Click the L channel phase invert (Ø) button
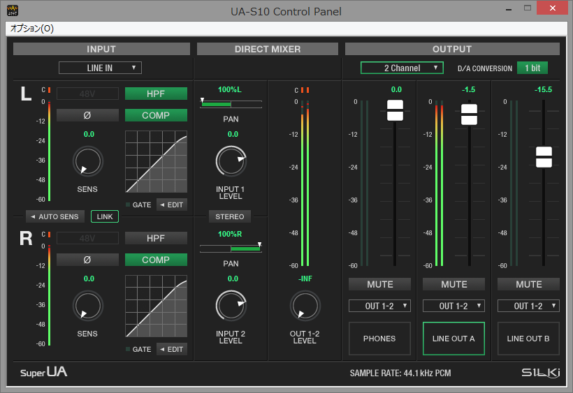Screen dimensions: 573x393 87,115
